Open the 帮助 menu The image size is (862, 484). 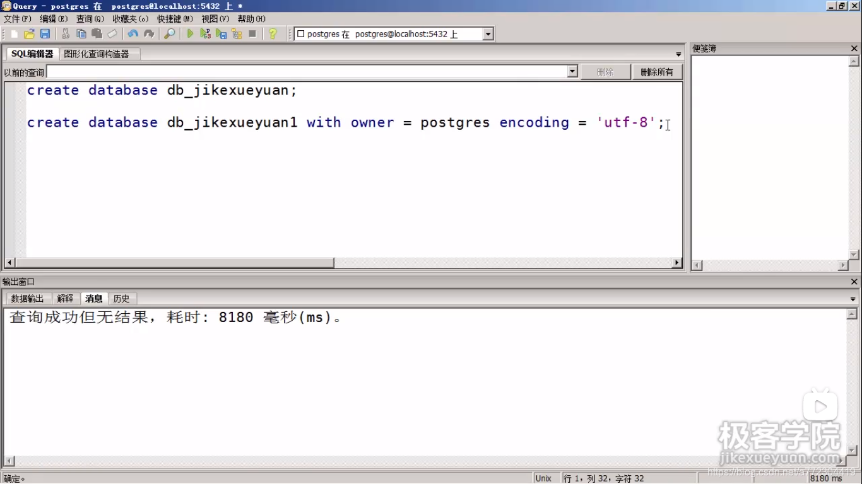click(x=252, y=19)
